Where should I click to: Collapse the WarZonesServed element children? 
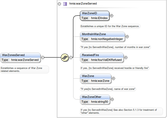(43, 57)
